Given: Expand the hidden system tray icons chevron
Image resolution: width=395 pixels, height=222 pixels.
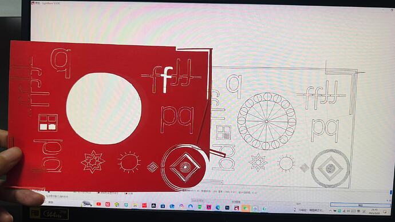Looking at the screenshot, I should [330, 211].
